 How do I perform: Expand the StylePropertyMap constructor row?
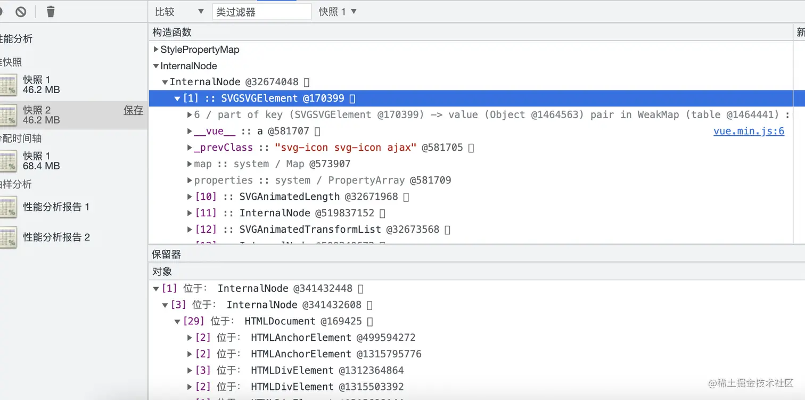tap(156, 50)
